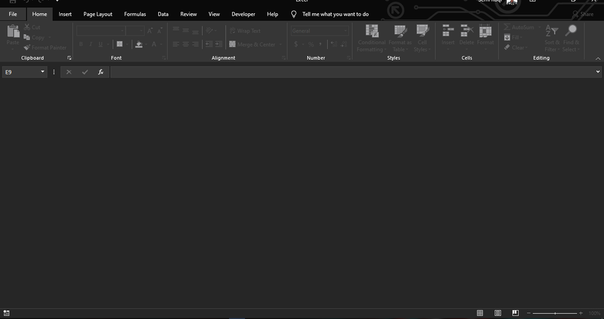Click the macro recording status bar icon
Image resolution: width=604 pixels, height=319 pixels.
tap(6, 313)
